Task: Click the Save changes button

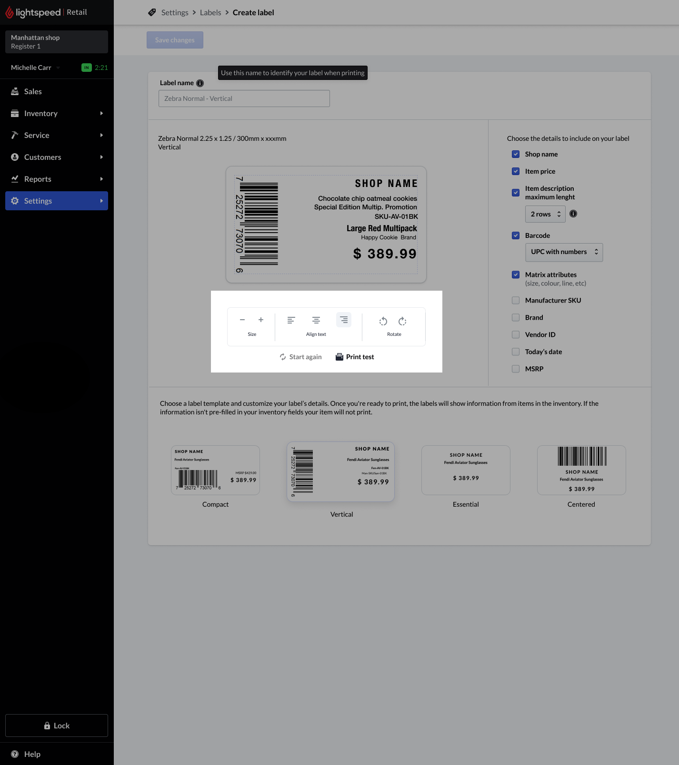Action: [175, 40]
